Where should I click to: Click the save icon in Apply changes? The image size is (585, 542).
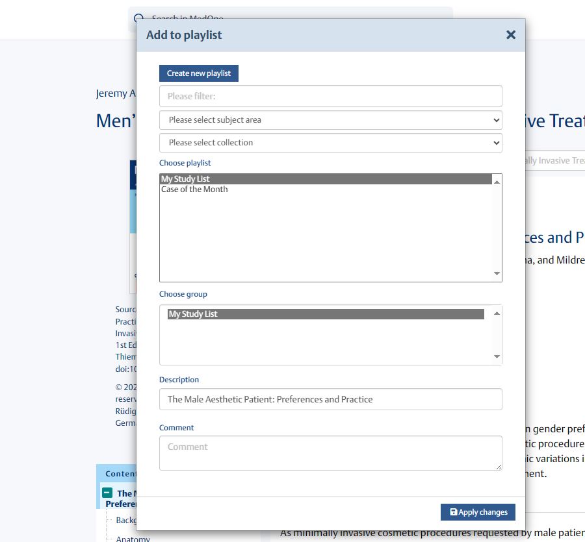click(x=453, y=512)
